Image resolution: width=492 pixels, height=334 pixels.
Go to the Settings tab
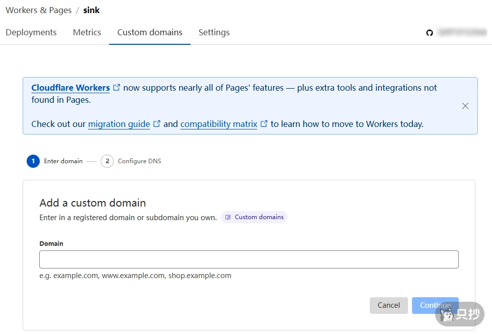(214, 32)
